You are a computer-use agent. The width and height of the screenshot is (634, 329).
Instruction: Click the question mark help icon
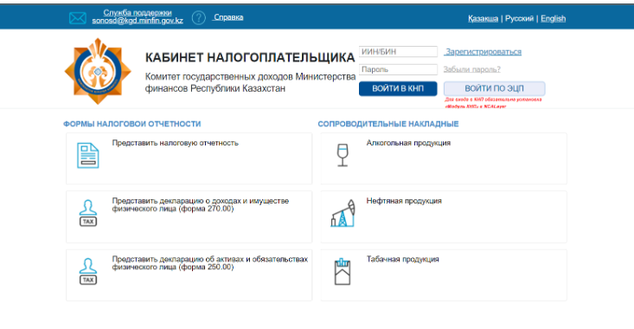[199, 18]
